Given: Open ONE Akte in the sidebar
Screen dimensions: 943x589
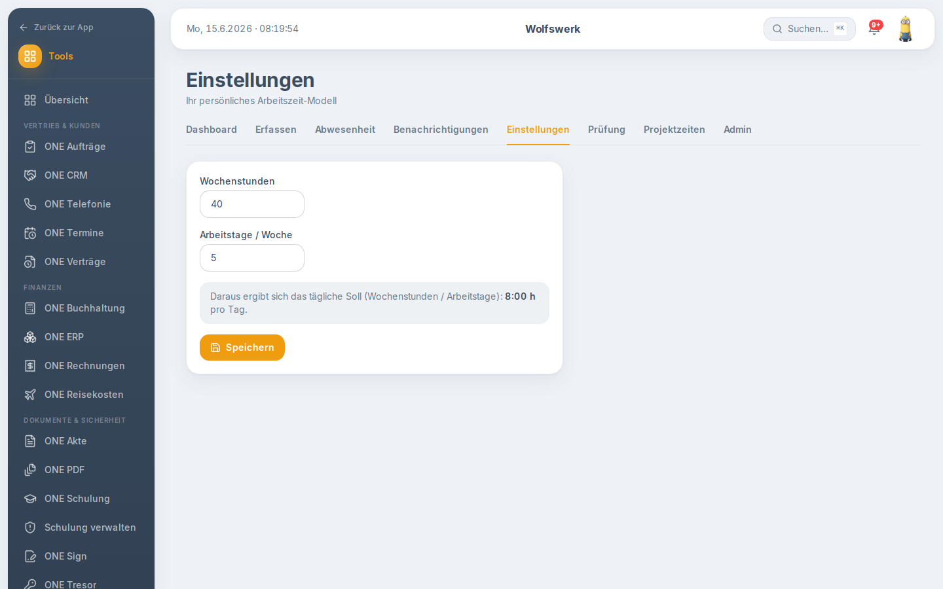Looking at the screenshot, I should point(81,441).
